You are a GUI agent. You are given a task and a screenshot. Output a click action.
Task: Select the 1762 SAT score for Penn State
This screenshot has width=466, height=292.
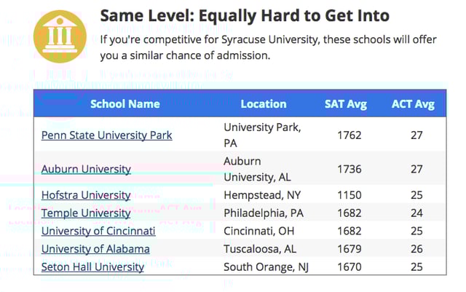coord(349,135)
